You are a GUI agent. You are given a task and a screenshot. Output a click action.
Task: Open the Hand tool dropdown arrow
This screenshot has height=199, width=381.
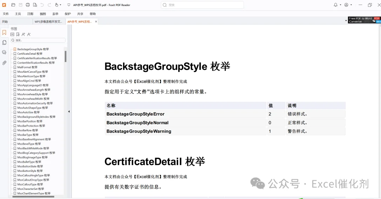[x=61, y=5]
